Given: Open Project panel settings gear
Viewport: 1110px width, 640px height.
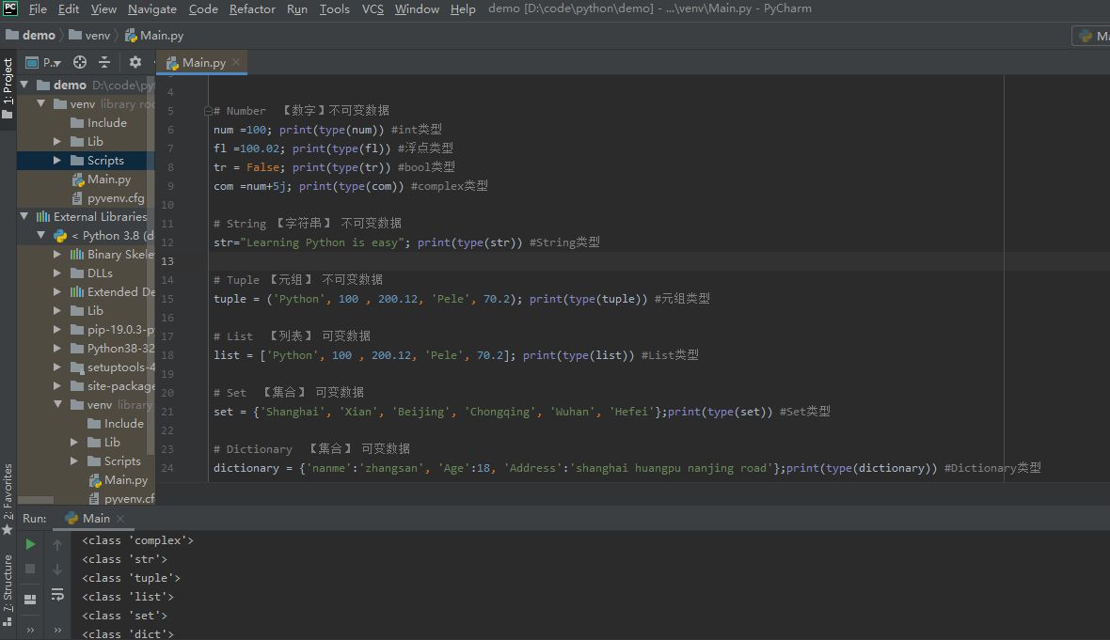Looking at the screenshot, I should coord(135,61).
